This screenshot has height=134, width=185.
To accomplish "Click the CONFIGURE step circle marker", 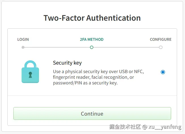I will pyautogui.click(x=161, y=47).
